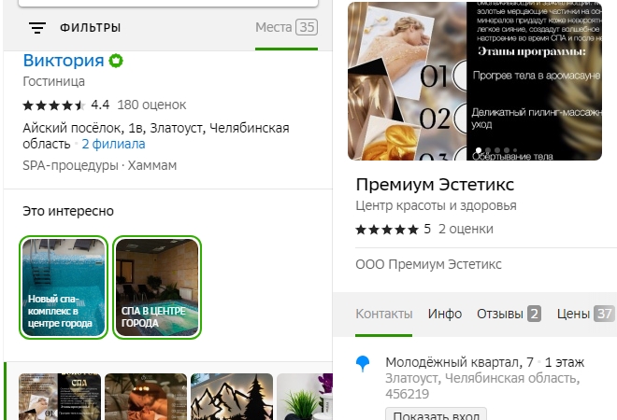Click the 2 оценки ratings count
Screen dimensions: 617x420
pyautogui.click(x=466, y=229)
